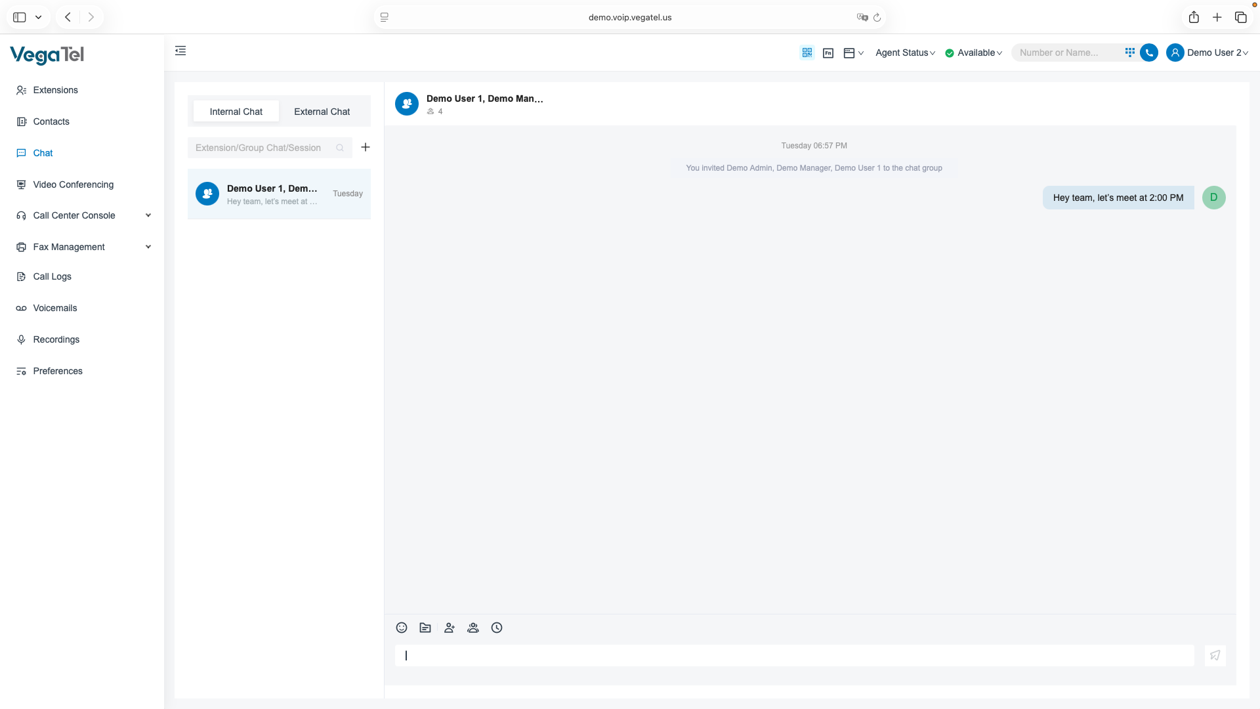This screenshot has height=709, width=1260.
Task: Create new chat with plus button
Action: click(x=366, y=147)
